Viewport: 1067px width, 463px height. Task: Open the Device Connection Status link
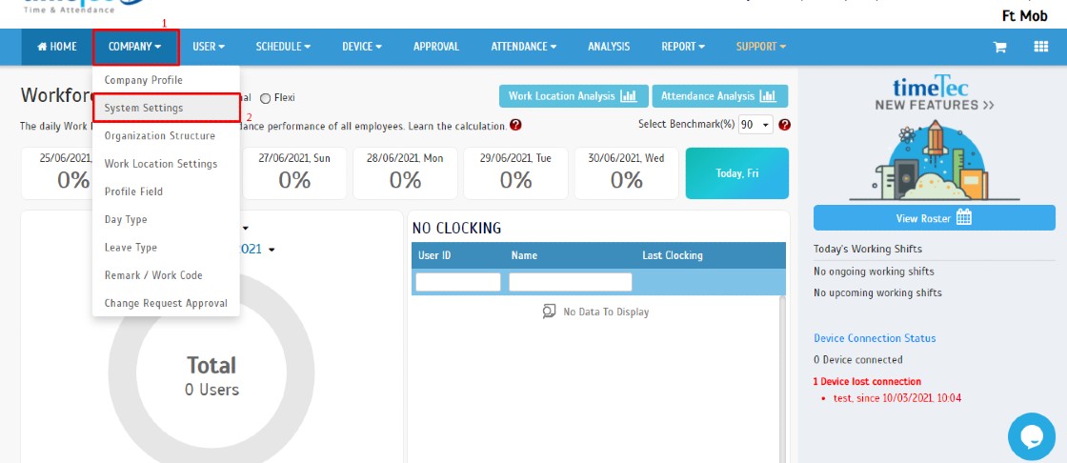[x=875, y=337]
